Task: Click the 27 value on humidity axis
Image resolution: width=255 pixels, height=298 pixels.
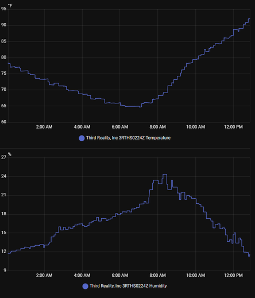Action: point(3,157)
